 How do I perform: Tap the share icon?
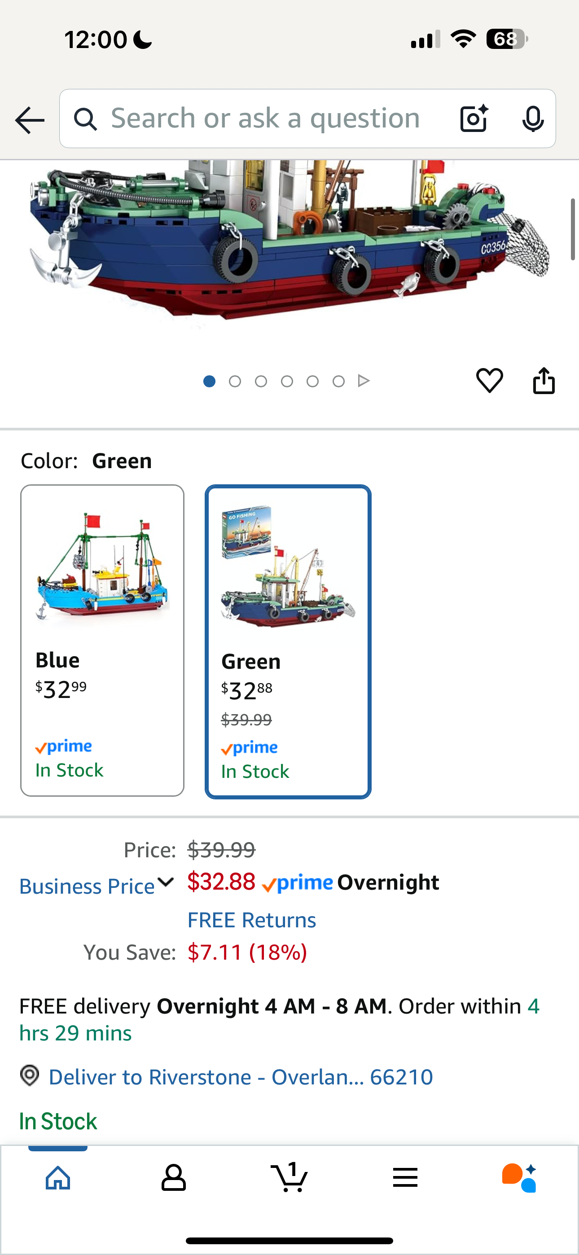coord(544,380)
